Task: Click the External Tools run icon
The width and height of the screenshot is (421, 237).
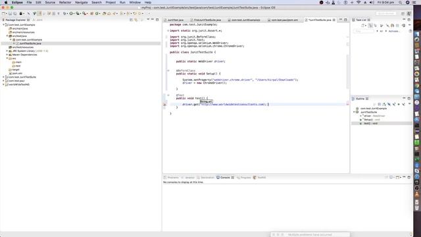Action: pyautogui.click(x=84, y=13)
